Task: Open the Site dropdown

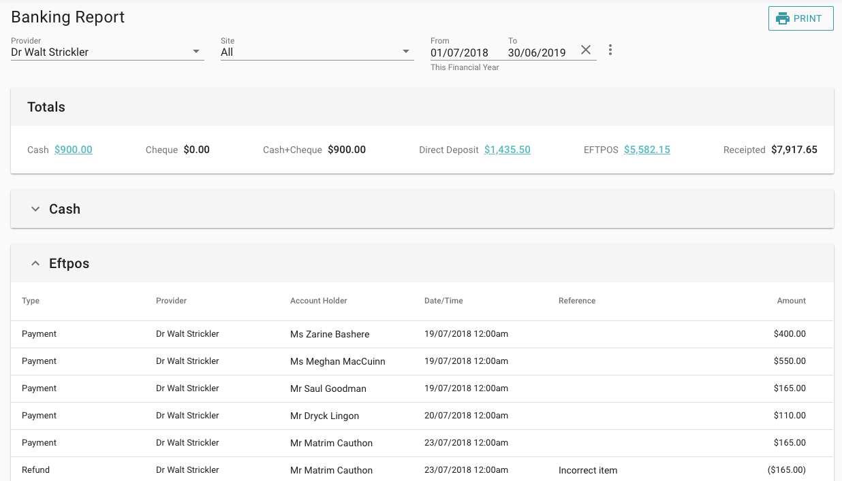Action: click(317, 52)
